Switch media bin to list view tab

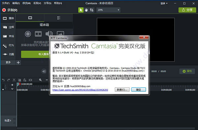click(x=59, y=18)
